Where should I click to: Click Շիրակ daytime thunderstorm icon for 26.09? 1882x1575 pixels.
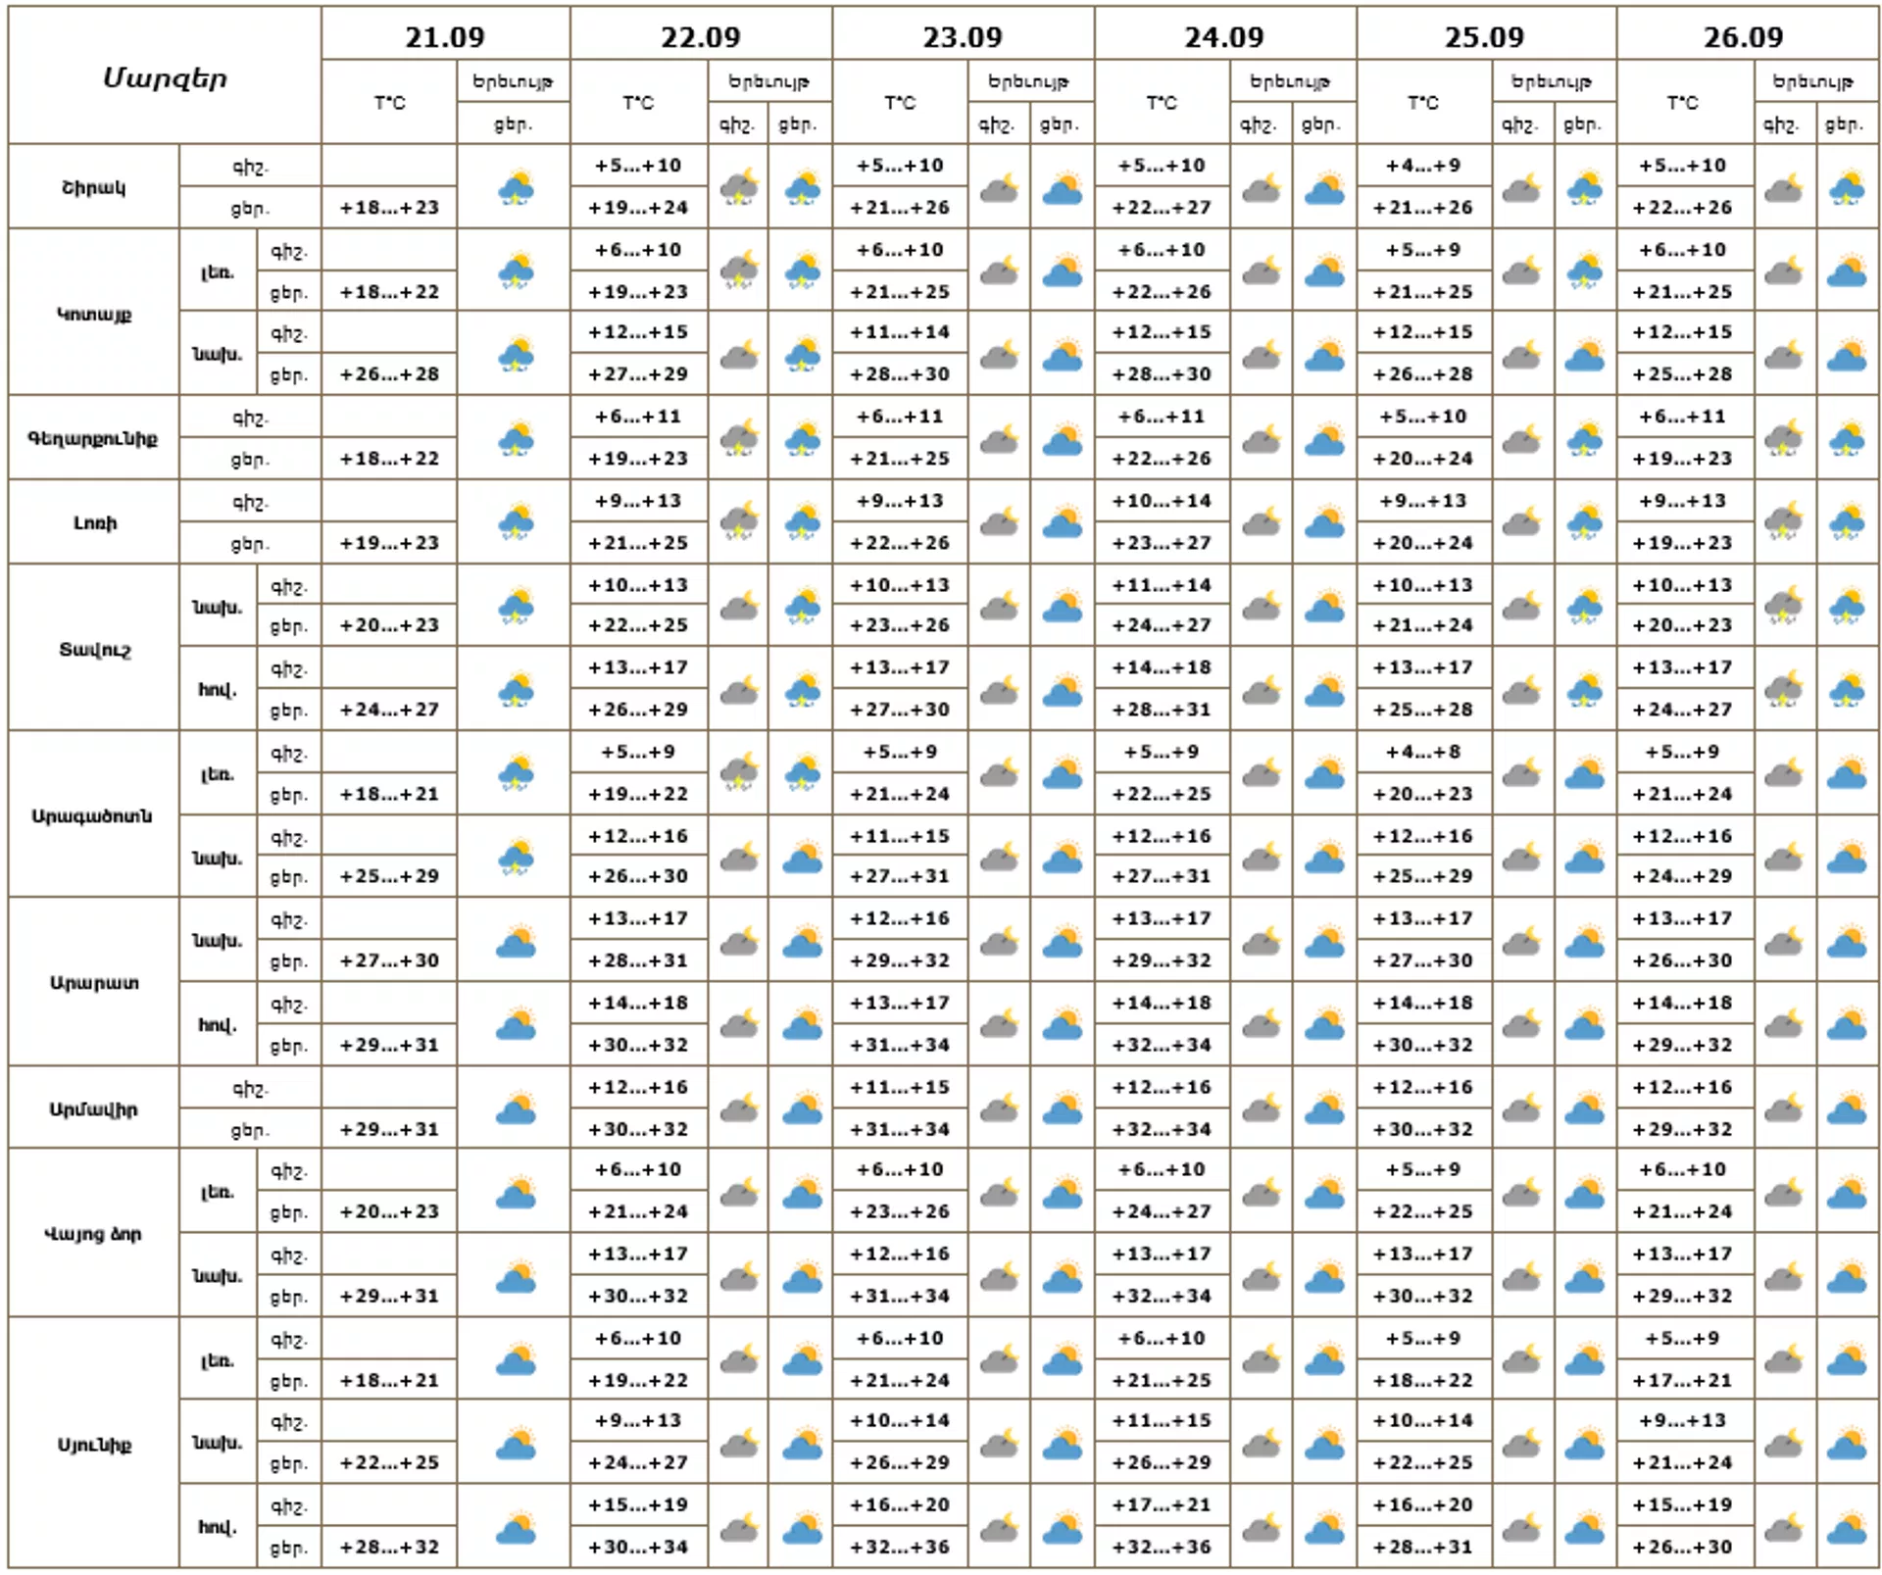point(1847,187)
